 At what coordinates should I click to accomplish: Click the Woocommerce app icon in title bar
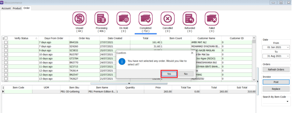coord(2,2)
